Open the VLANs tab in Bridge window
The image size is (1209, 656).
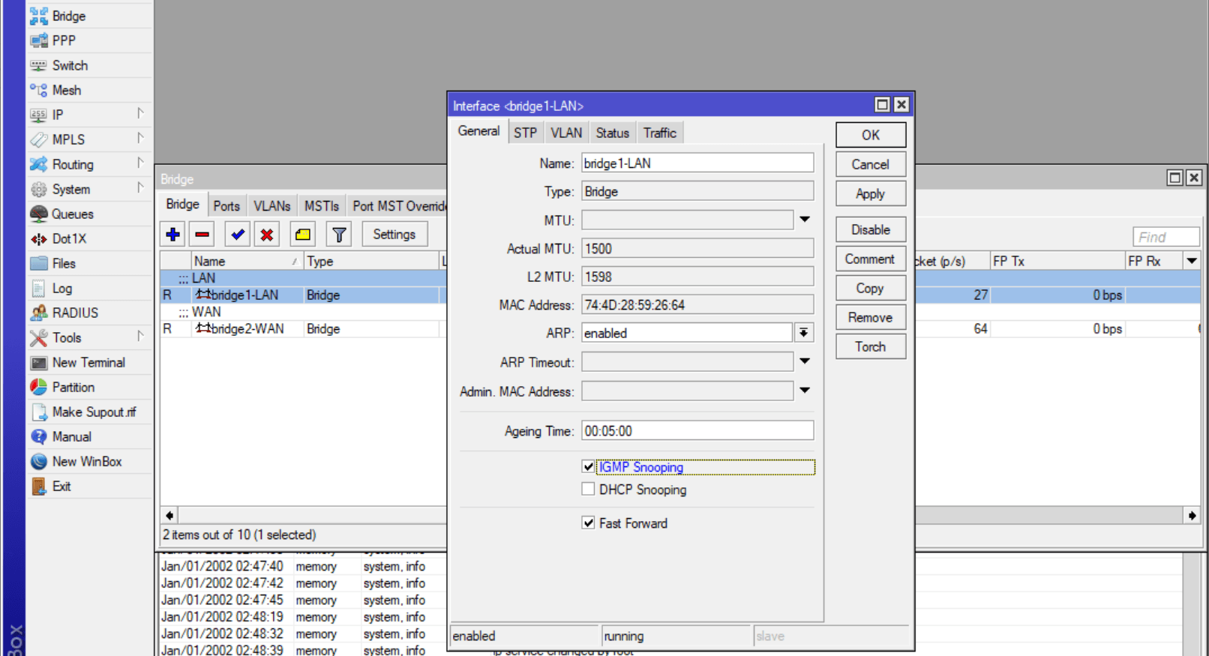(x=271, y=205)
